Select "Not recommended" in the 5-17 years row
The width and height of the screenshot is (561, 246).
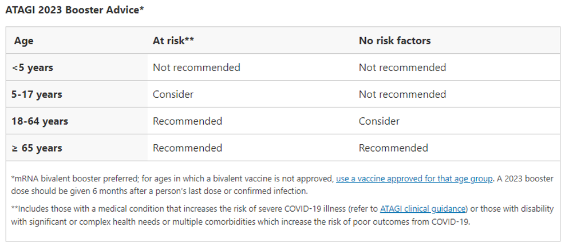pos(402,94)
